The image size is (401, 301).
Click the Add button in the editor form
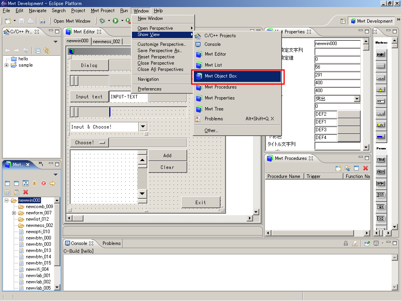(168, 155)
